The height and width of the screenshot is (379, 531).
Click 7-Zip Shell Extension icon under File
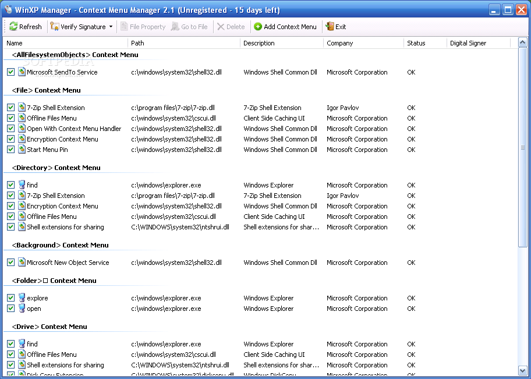[x=22, y=107]
